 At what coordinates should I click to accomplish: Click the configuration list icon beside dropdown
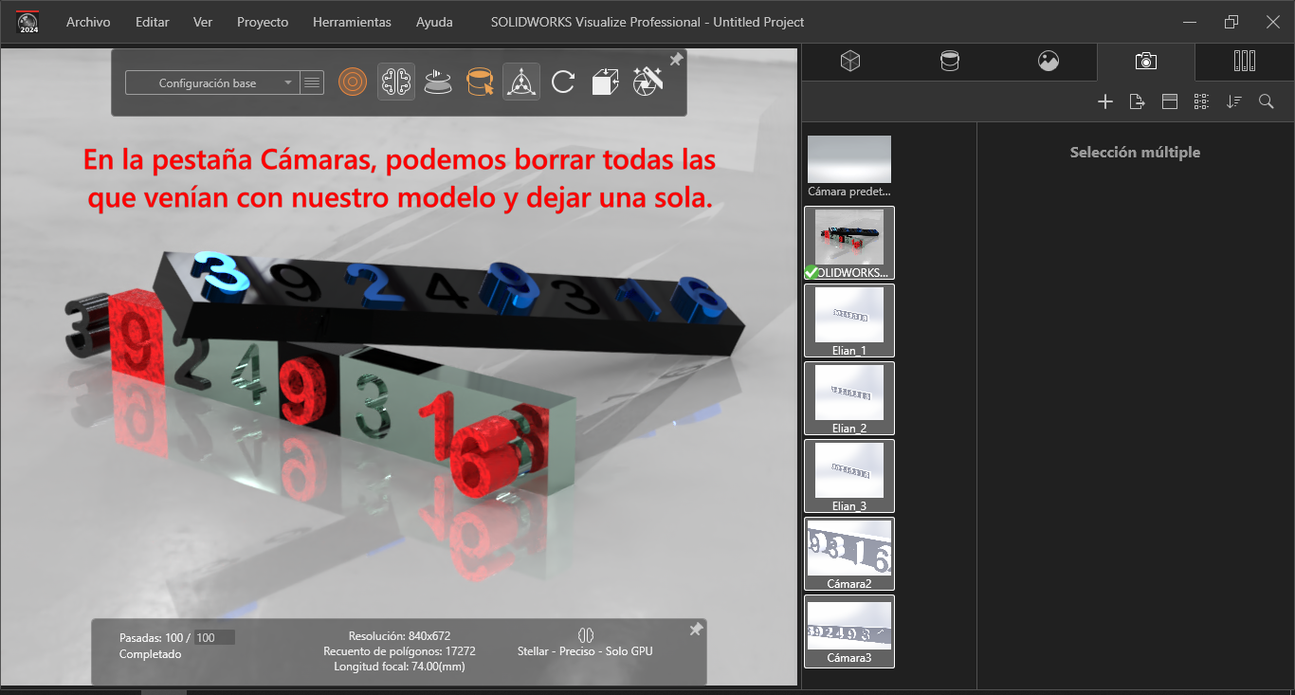tap(312, 82)
